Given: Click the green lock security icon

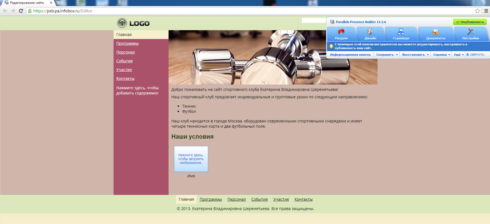Looking at the screenshot, I should coord(30,11).
